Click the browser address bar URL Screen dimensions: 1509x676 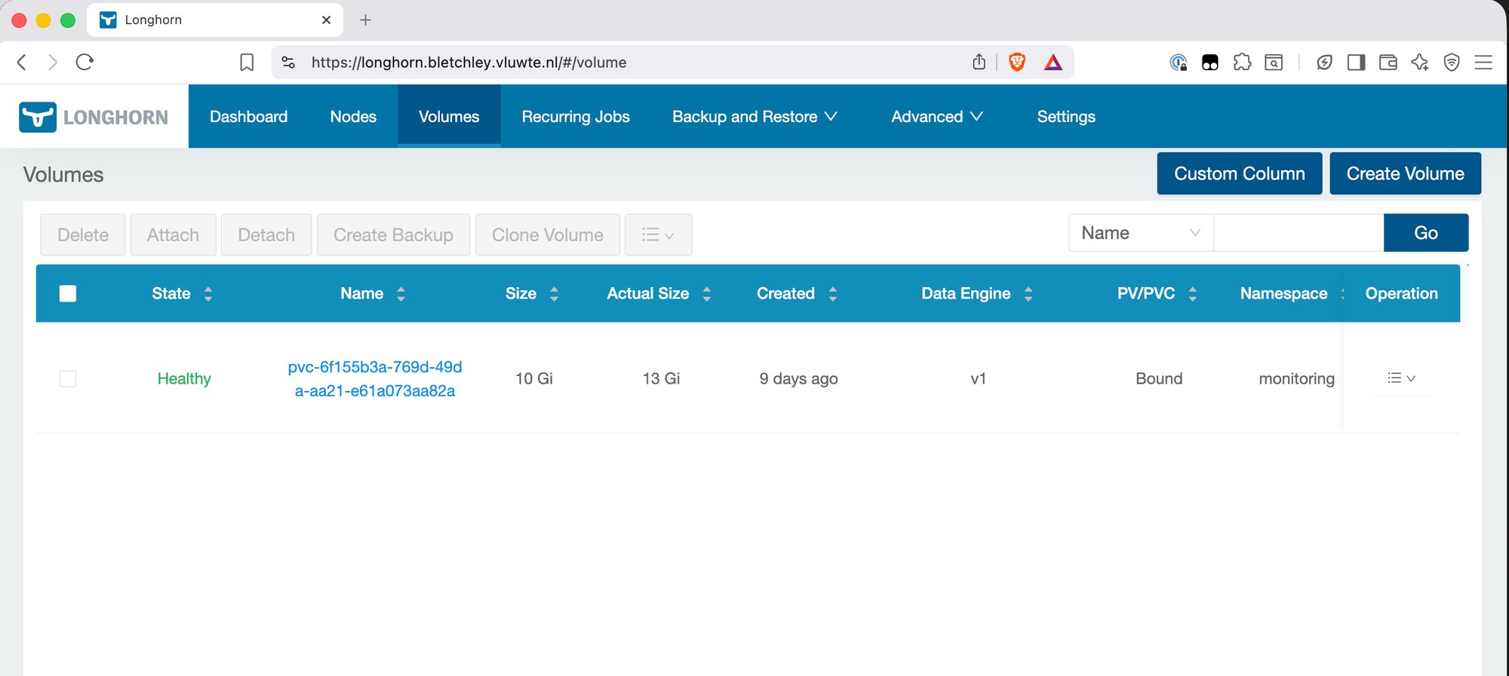tap(469, 63)
